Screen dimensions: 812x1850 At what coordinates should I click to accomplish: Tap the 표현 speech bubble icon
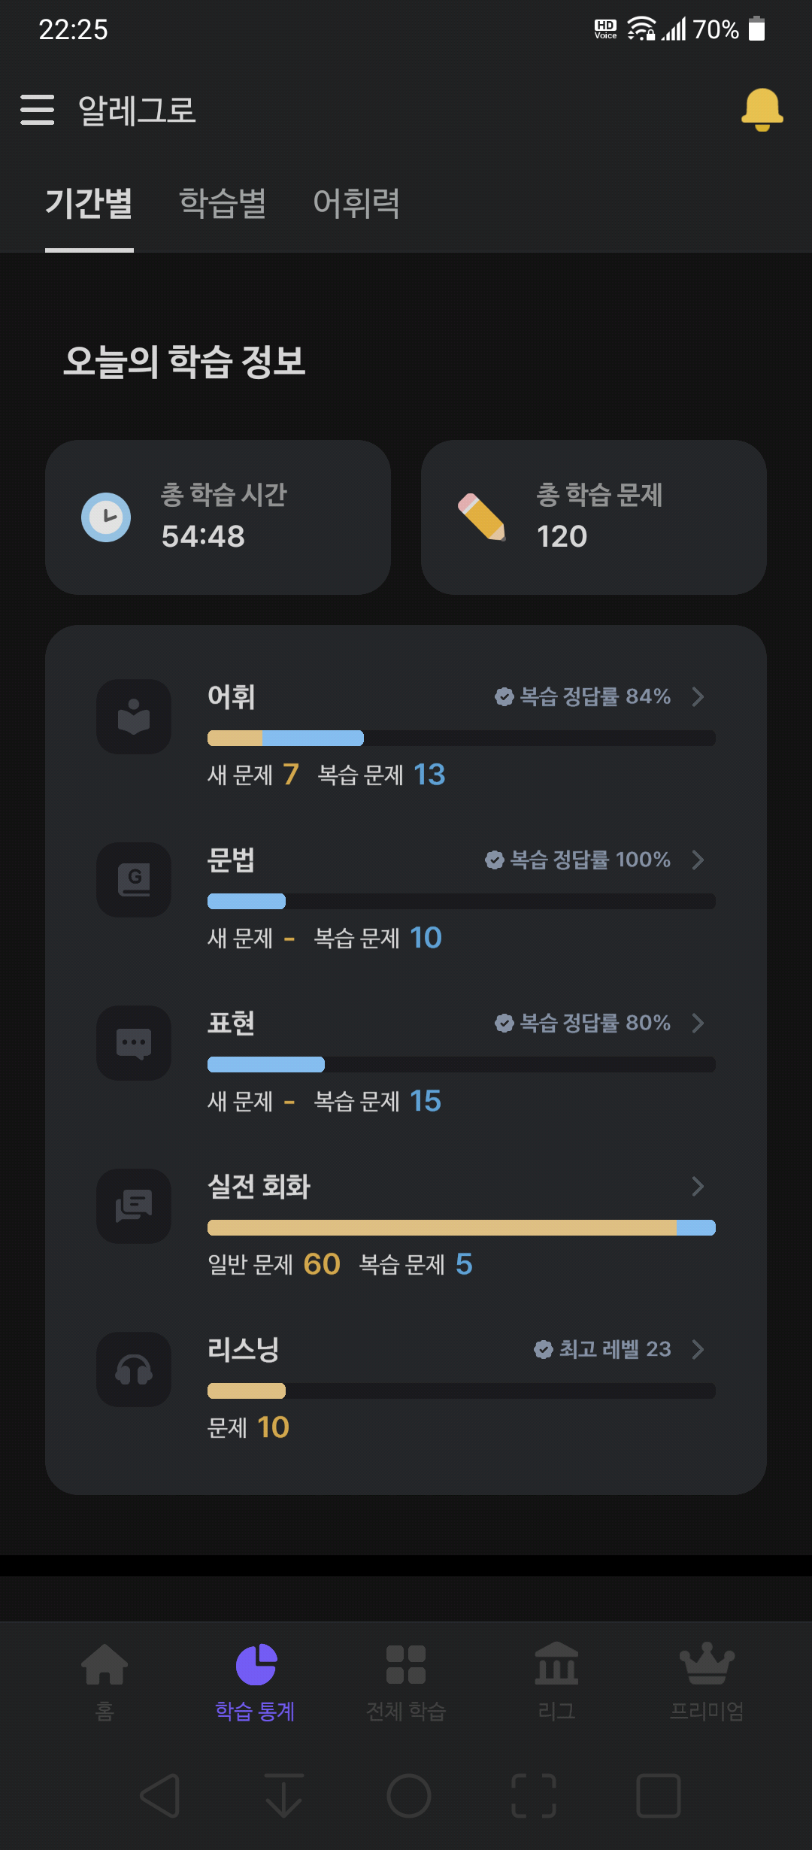point(134,1043)
